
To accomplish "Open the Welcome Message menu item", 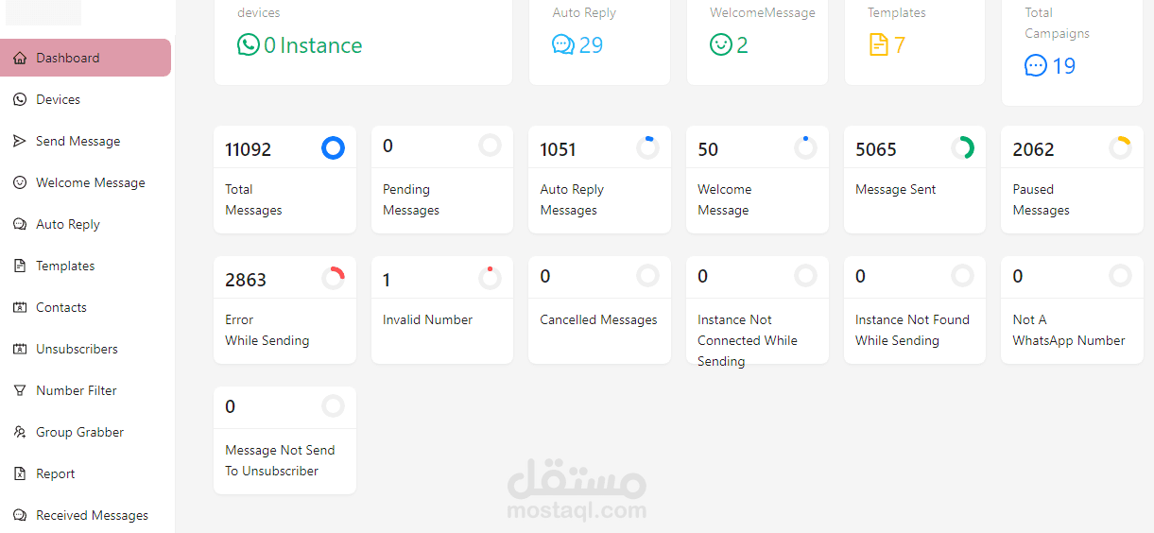I will pyautogui.click(x=86, y=182).
